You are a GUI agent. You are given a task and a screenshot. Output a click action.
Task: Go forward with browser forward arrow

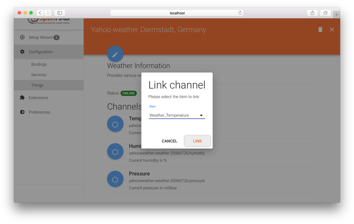[48, 13]
